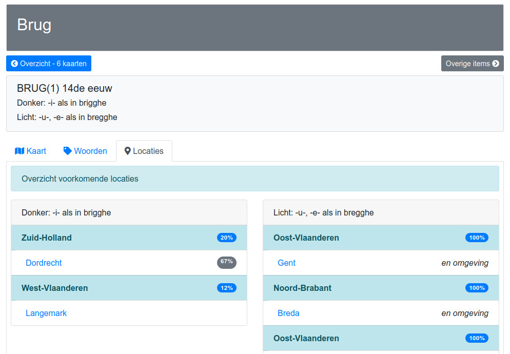Switch to the Woorden tab
The image size is (510, 354).
(x=85, y=151)
